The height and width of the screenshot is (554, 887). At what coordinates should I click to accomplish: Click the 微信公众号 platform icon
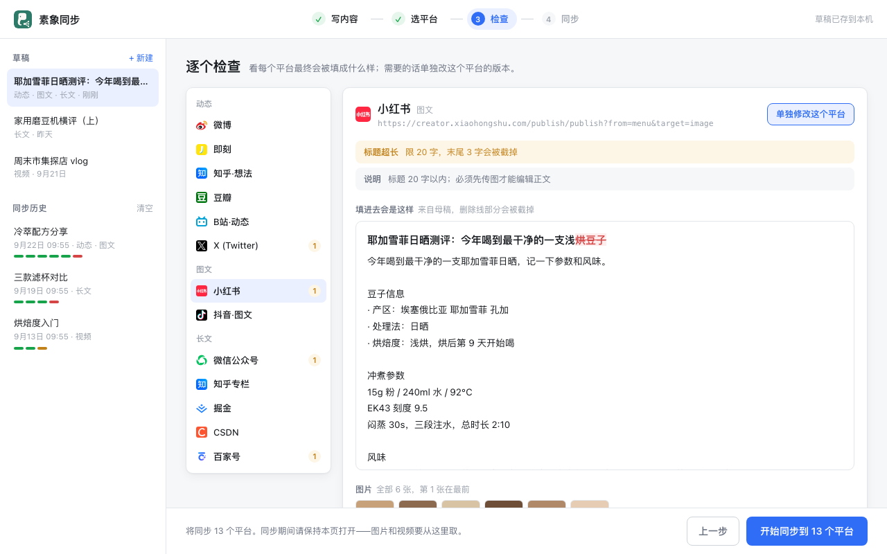click(202, 360)
